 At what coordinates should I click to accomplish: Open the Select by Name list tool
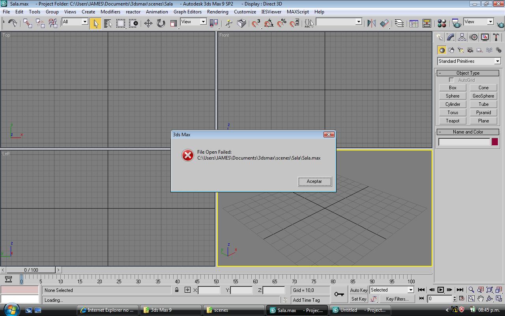point(108,23)
